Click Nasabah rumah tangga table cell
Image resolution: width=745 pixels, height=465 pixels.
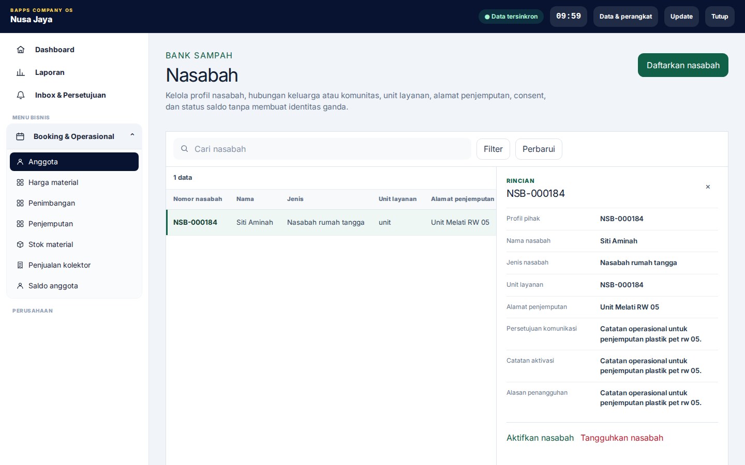(x=326, y=222)
